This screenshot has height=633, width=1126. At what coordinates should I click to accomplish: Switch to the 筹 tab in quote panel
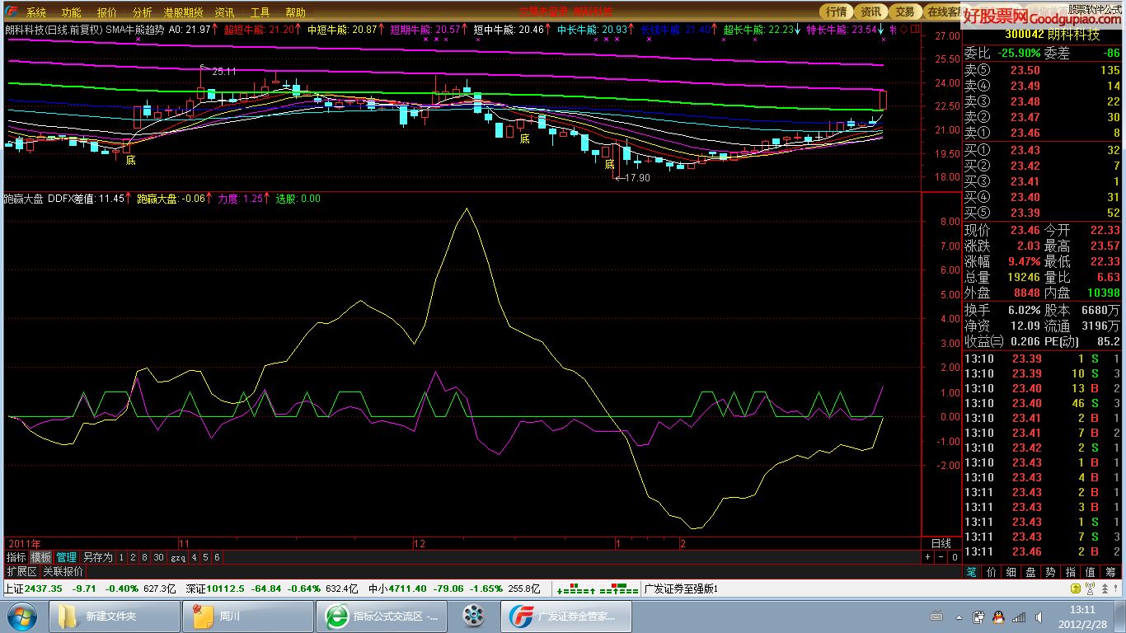[1111, 571]
